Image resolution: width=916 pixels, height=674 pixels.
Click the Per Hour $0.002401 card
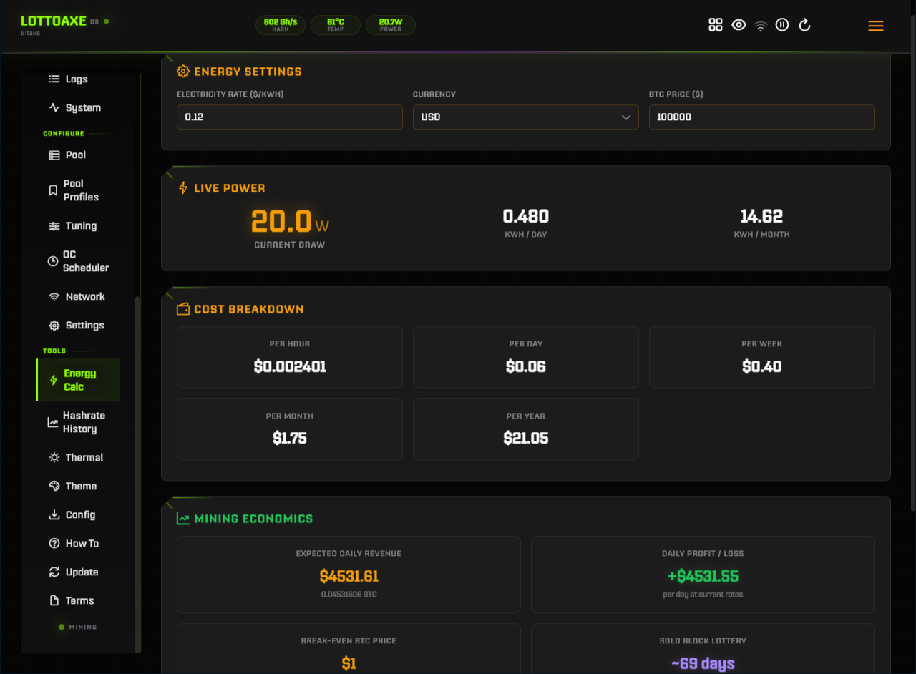(x=290, y=357)
